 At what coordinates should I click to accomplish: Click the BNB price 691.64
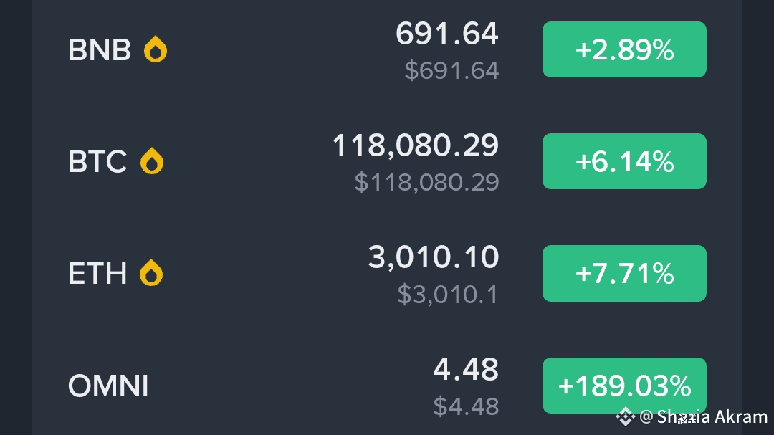pyautogui.click(x=446, y=34)
